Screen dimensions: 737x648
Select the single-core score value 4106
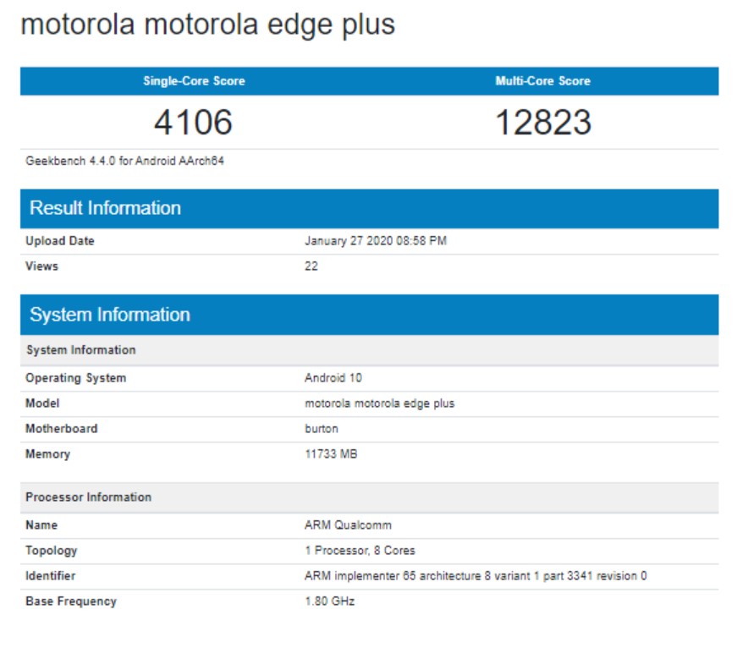pyautogui.click(x=193, y=122)
